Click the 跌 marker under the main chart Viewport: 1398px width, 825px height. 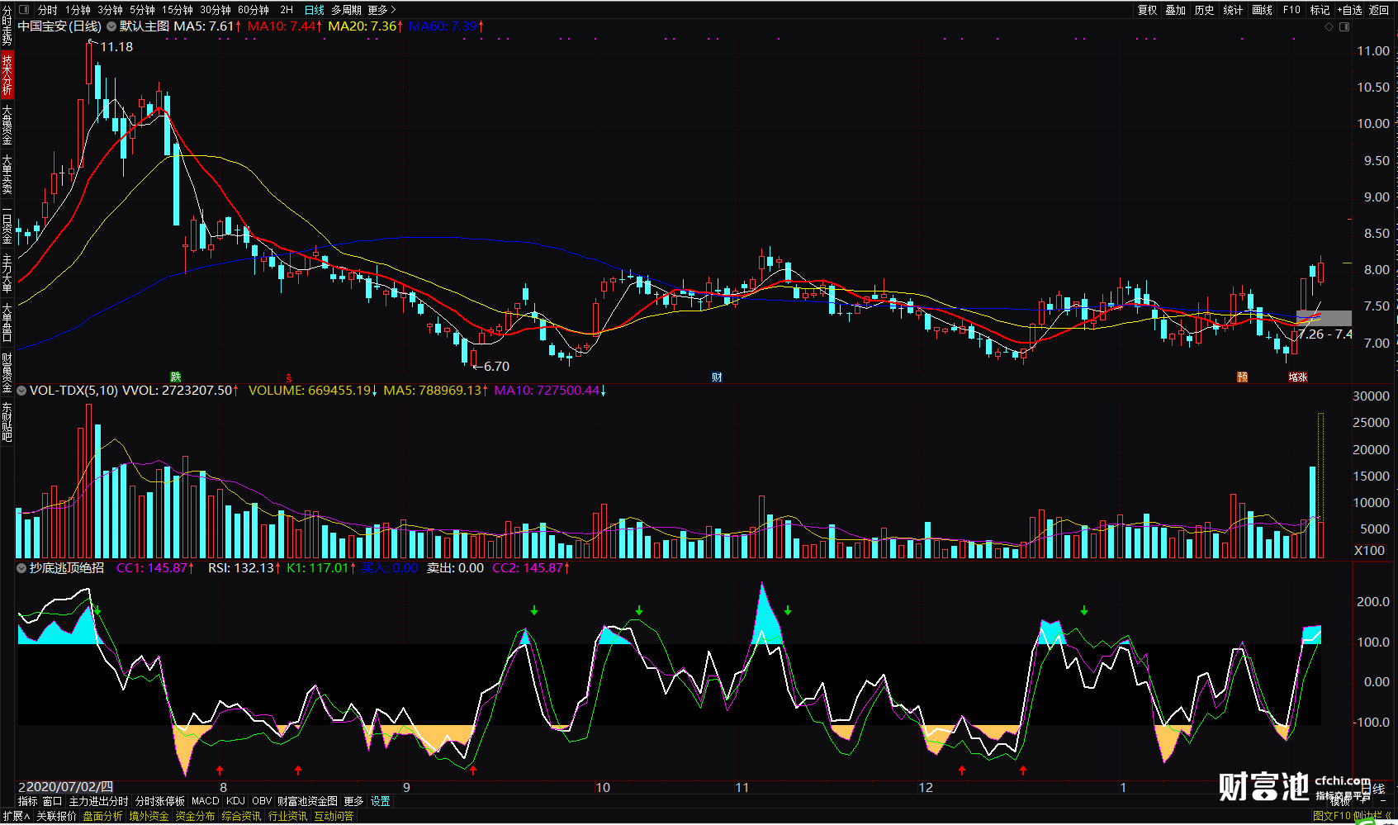(175, 377)
